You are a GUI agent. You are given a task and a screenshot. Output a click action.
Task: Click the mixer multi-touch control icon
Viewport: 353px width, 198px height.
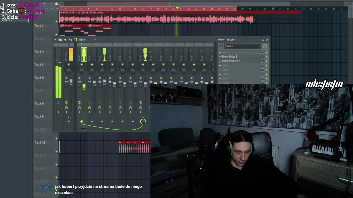point(60,40)
